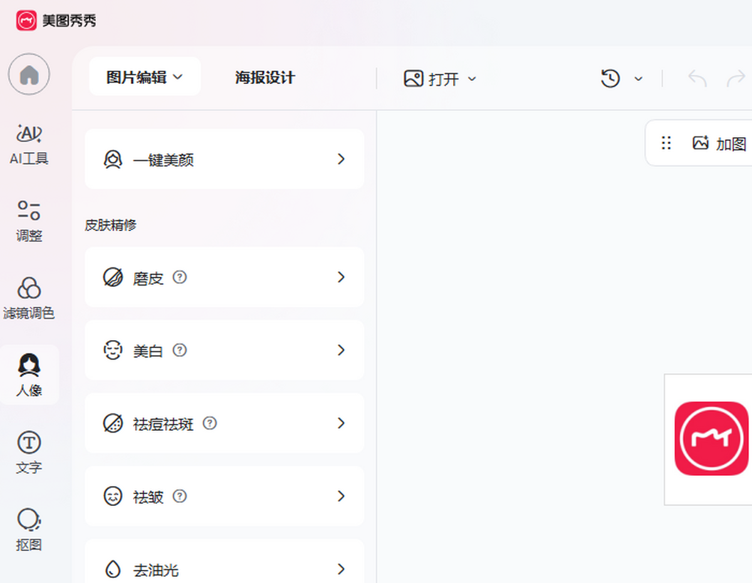Select the 调整 adjustment tool
Screen dimensions: 752x583
29,222
